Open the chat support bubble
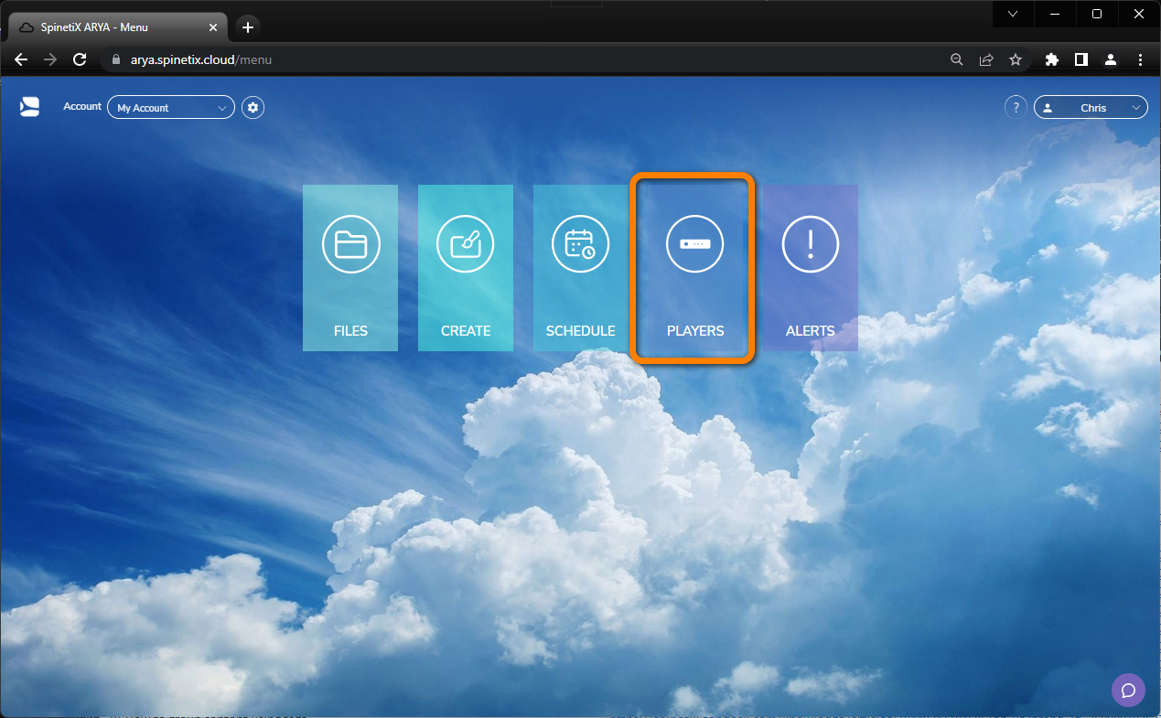 [x=1128, y=691]
